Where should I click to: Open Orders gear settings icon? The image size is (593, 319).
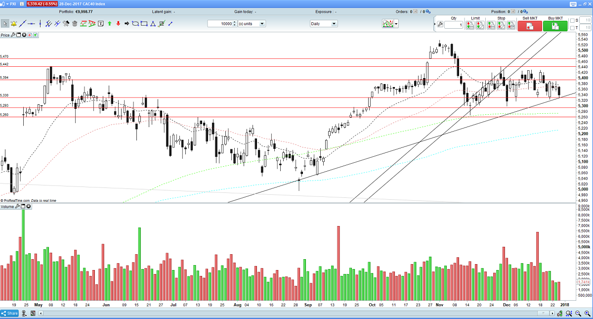(x=428, y=11)
